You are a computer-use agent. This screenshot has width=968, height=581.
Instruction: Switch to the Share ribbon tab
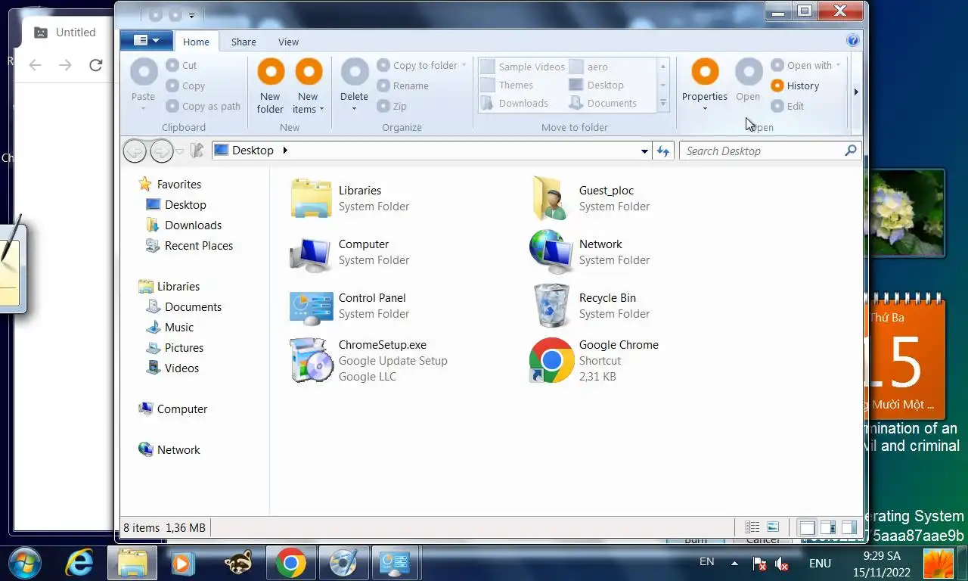coord(244,42)
